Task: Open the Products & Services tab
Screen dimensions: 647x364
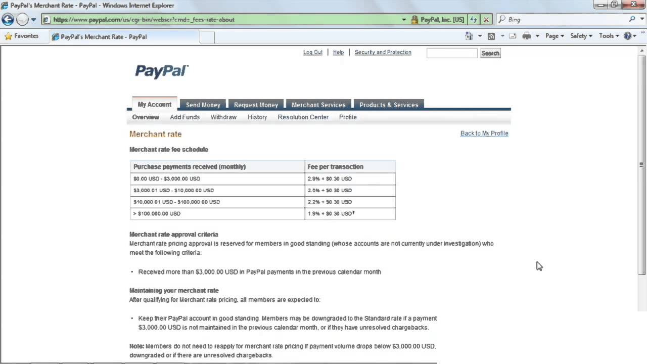Action: [389, 105]
